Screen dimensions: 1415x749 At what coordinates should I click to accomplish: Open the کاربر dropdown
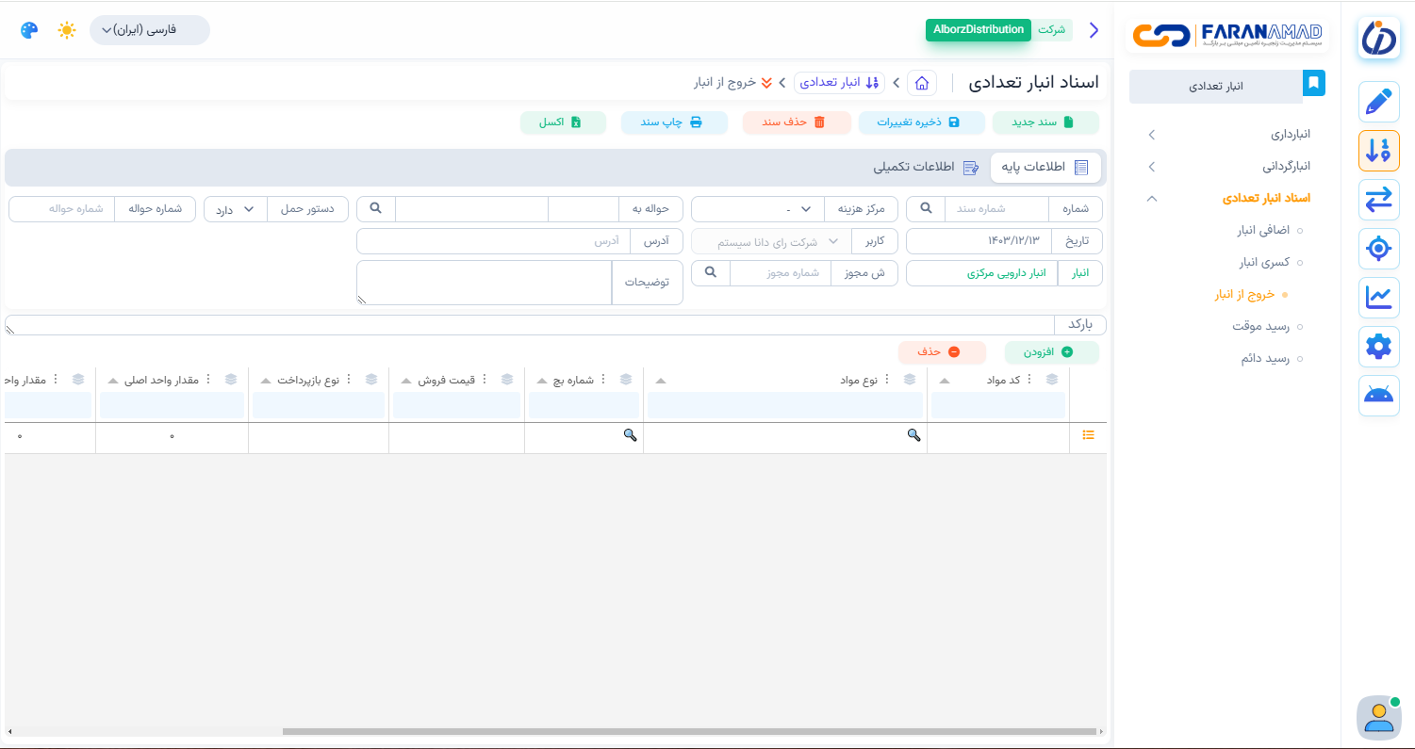coord(772,241)
